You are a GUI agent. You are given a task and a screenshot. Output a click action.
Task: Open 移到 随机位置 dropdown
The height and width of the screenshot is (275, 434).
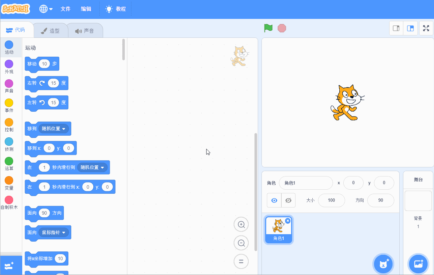pos(54,129)
